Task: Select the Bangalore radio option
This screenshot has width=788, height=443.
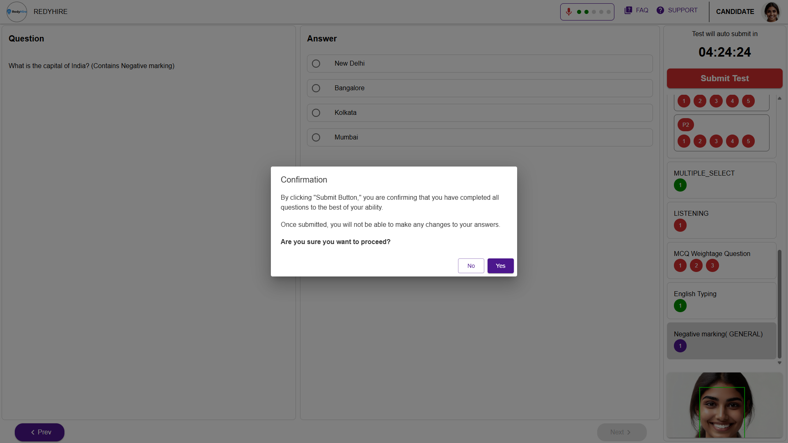Action: (316, 88)
